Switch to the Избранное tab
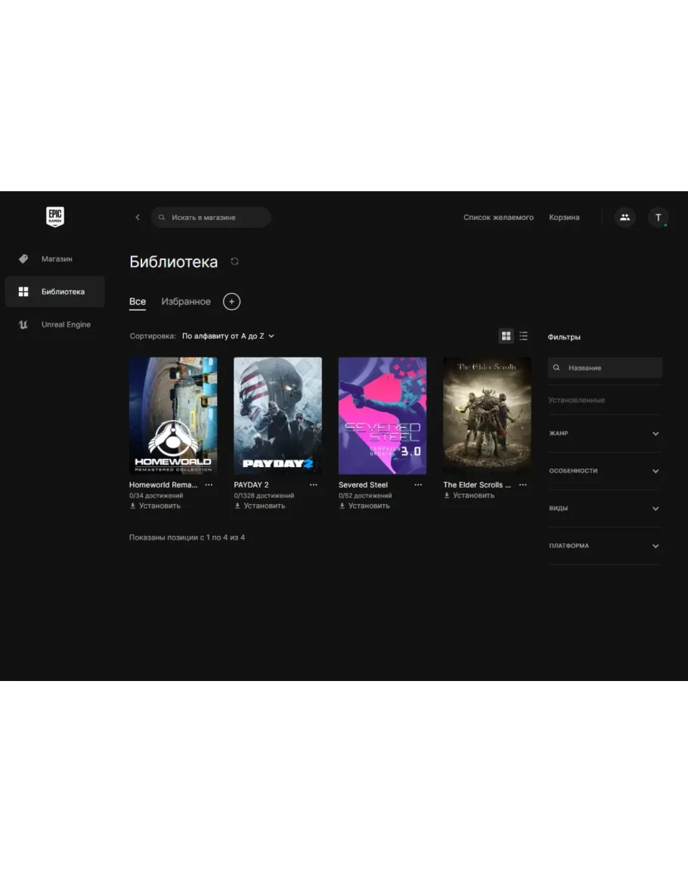 pyautogui.click(x=186, y=302)
